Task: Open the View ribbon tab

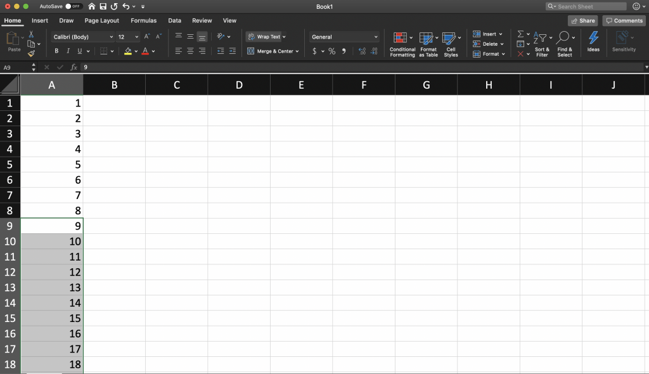Action: tap(229, 20)
